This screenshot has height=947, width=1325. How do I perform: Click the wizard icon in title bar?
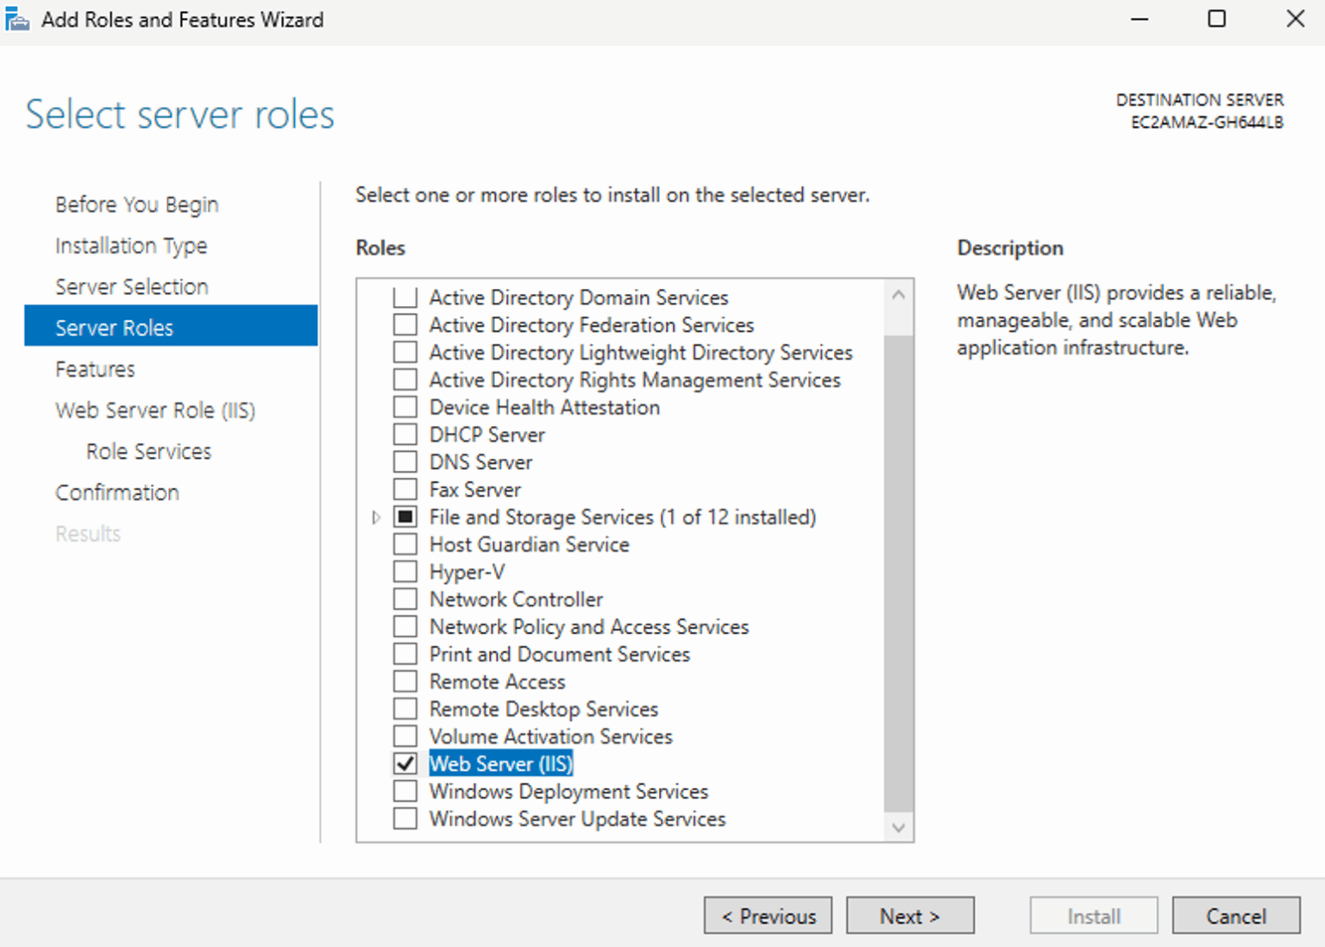[x=17, y=19]
